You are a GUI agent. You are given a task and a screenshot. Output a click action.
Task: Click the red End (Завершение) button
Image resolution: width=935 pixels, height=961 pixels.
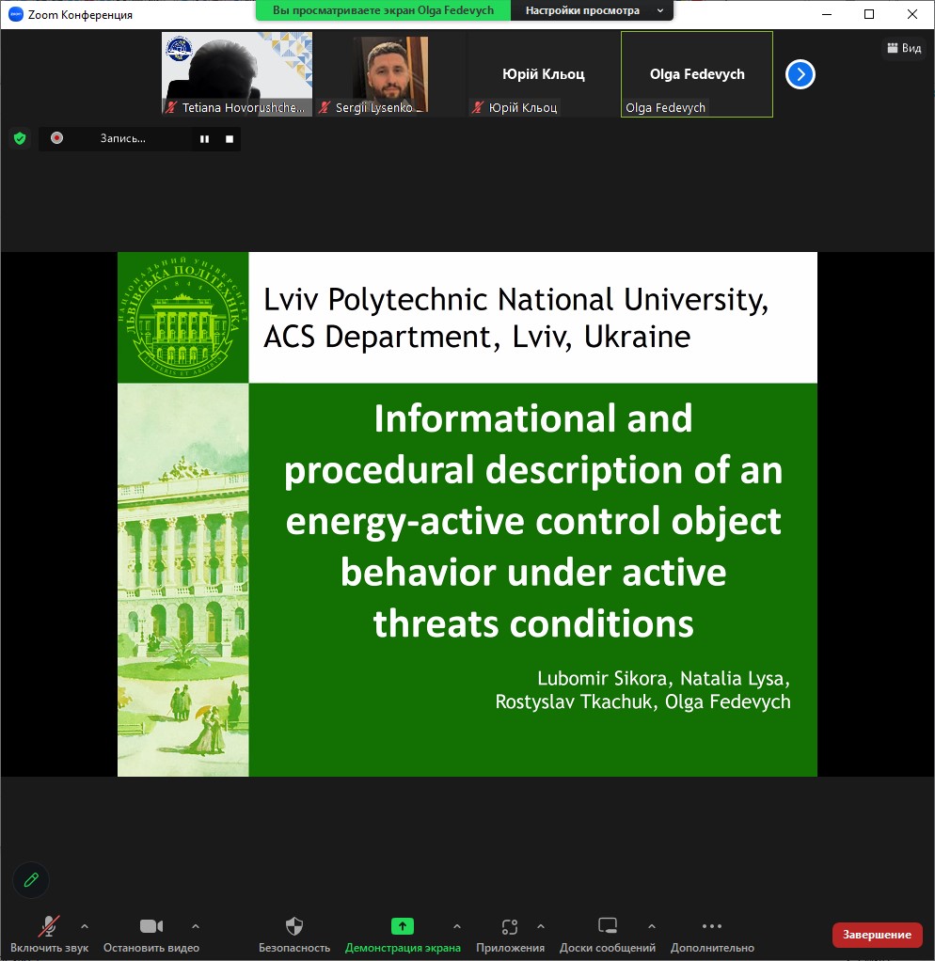point(877,934)
